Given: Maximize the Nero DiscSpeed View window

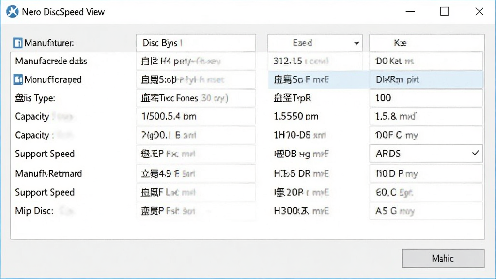Looking at the screenshot, I should click(x=445, y=12).
